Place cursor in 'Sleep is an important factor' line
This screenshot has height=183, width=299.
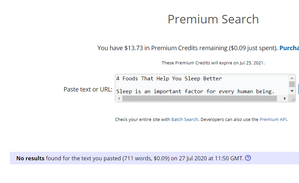pyautogui.click(x=195, y=91)
